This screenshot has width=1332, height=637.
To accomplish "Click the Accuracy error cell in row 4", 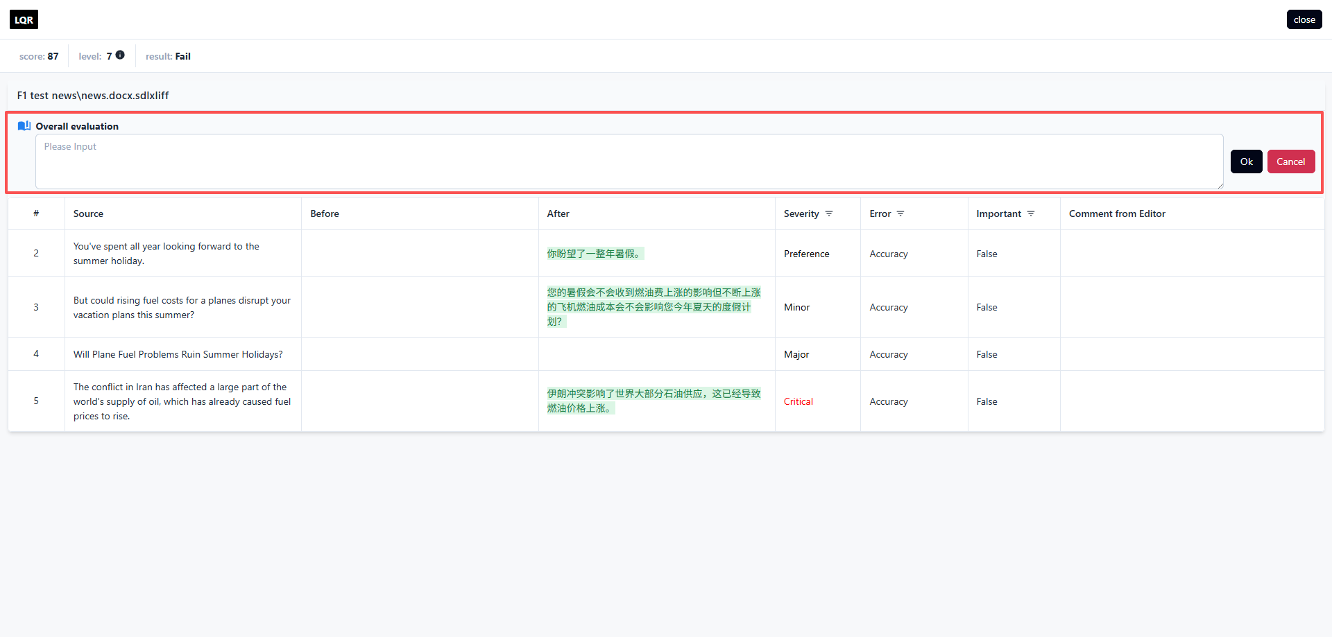I will coord(889,354).
